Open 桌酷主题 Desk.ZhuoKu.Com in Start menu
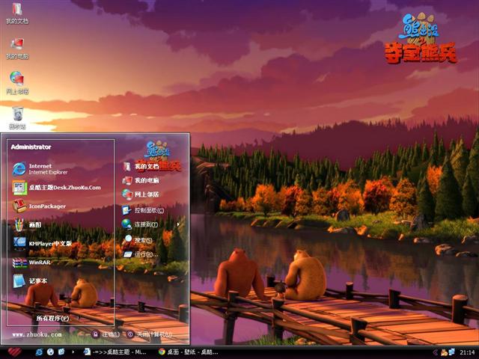 click(x=57, y=188)
